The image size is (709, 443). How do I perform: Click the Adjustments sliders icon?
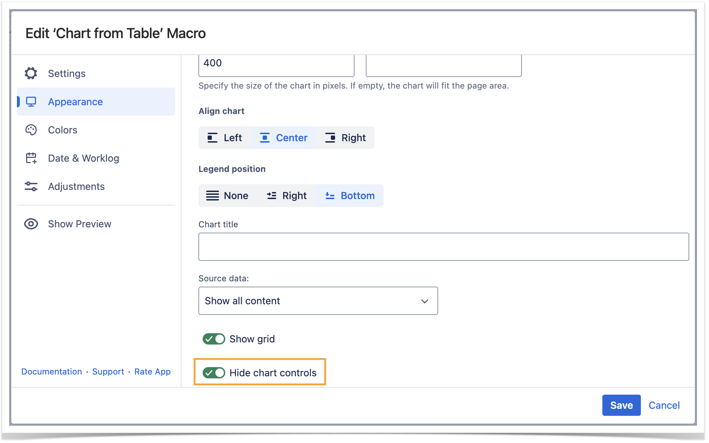31,186
